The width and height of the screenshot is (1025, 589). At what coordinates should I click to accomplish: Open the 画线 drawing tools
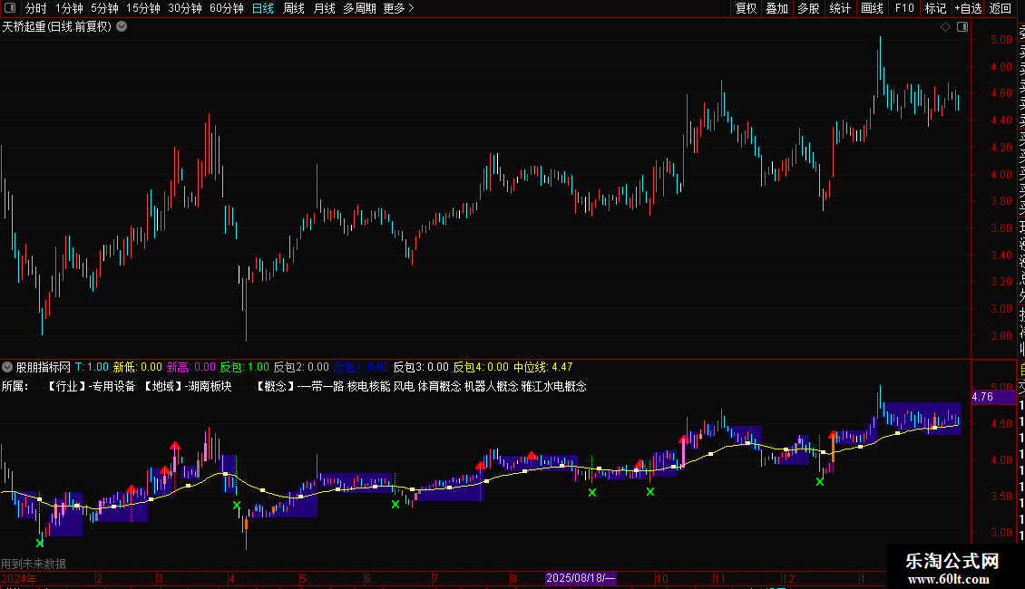click(x=872, y=8)
